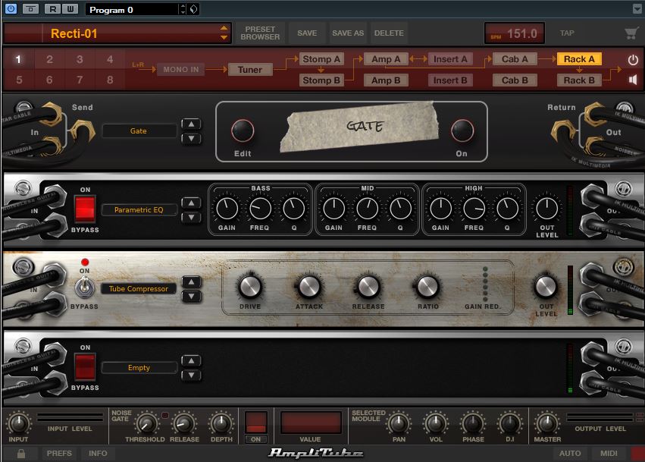Click the R read automation button

pyautogui.click(x=52, y=9)
